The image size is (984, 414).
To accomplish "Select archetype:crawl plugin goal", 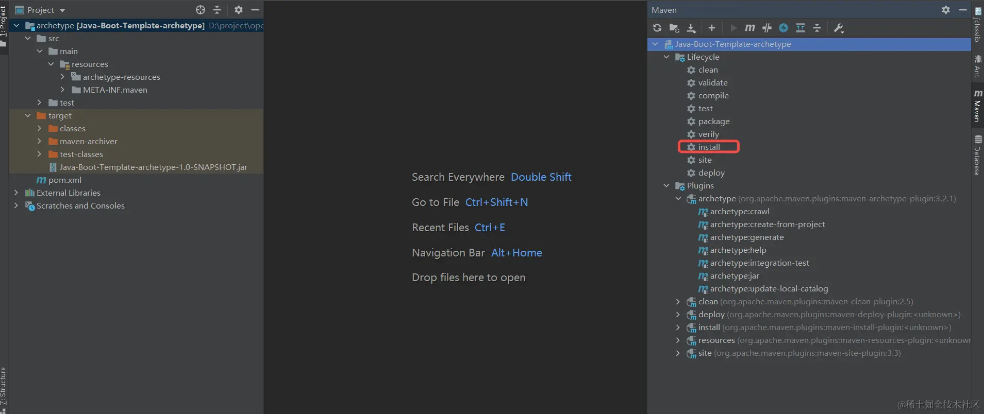I will point(740,211).
